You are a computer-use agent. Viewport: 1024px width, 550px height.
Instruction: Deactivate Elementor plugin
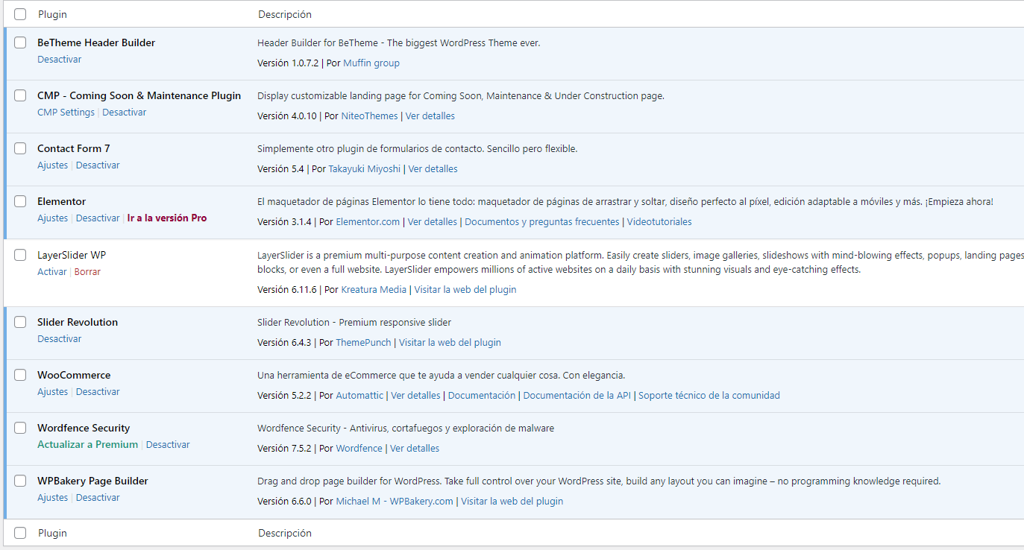98,218
